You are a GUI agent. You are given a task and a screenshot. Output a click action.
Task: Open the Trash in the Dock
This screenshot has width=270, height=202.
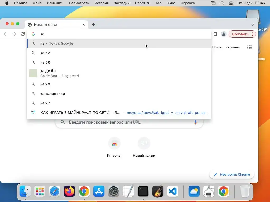(245, 191)
